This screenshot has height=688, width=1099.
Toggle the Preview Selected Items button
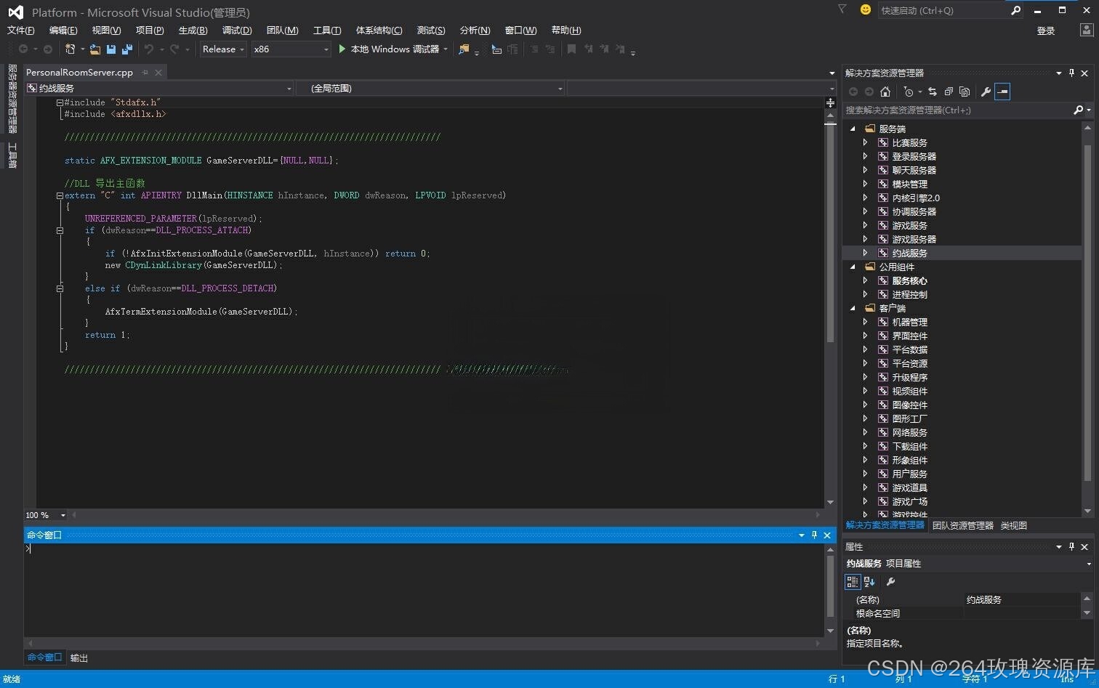click(1002, 92)
